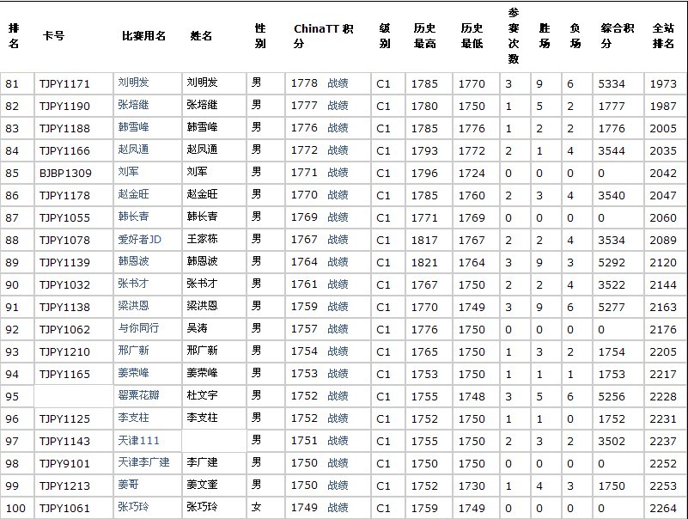Open player link 韩恩波 in competition name column
688x519 pixels.
click(x=133, y=261)
